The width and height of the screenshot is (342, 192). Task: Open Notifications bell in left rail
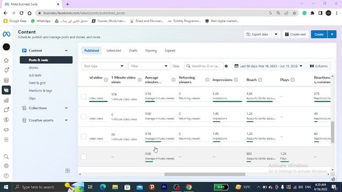tap(6, 70)
